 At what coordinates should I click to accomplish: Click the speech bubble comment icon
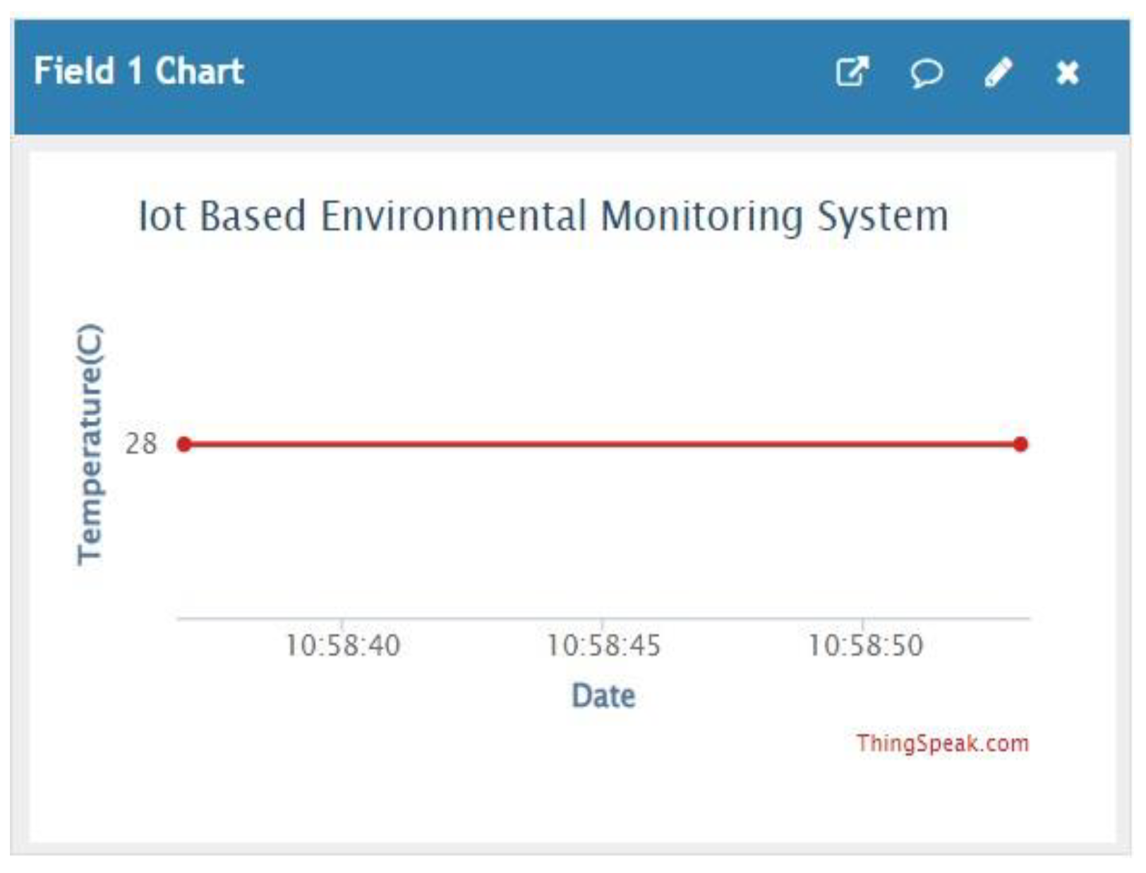click(926, 73)
